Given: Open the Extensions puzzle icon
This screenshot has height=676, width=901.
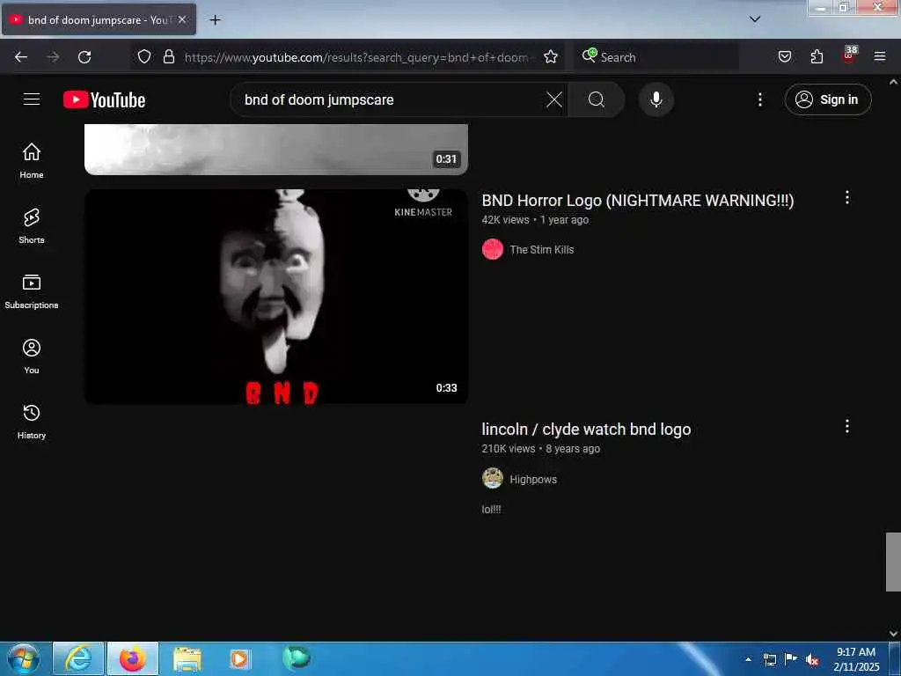Looking at the screenshot, I should coord(817,56).
